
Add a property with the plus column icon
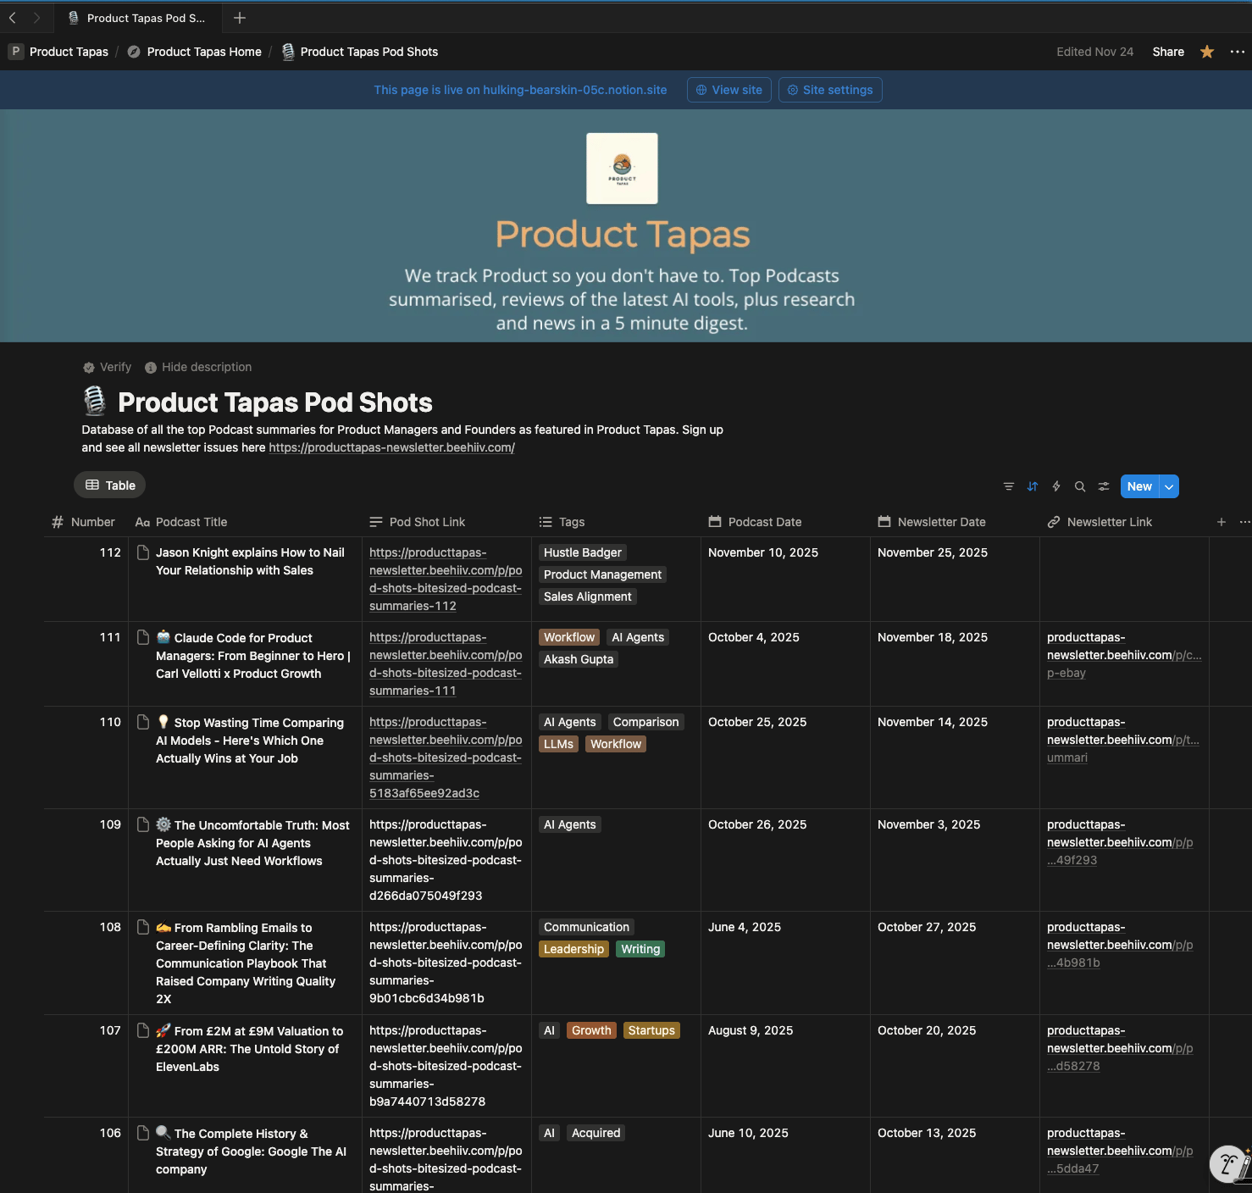click(x=1222, y=522)
